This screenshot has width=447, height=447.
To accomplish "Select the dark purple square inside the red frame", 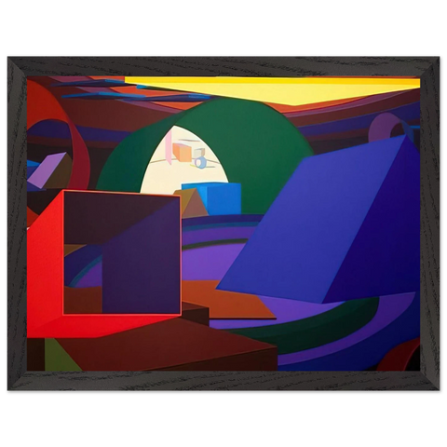I will (122, 252).
